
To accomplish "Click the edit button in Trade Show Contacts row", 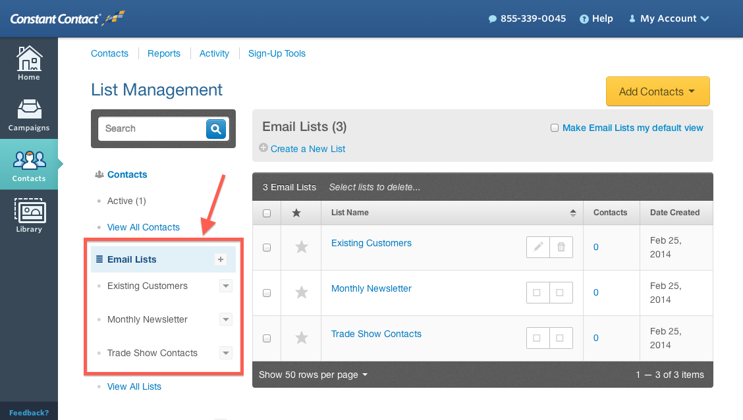I will pos(538,338).
